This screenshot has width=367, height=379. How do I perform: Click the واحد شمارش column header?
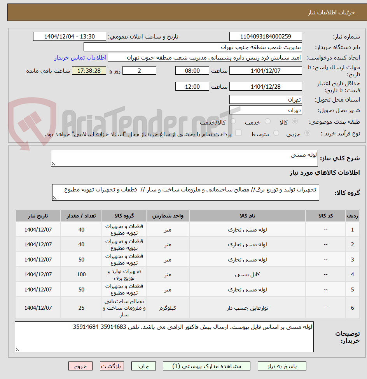coord(168,216)
